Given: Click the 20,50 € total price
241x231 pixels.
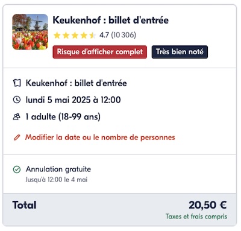Looking at the screenshot, I should click(208, 205).
